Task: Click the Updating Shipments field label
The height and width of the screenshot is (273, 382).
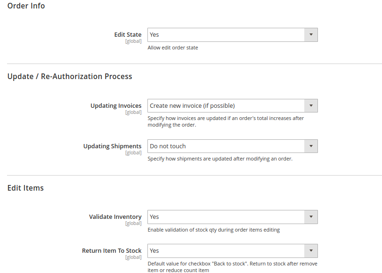Action: tap(112, 146)
